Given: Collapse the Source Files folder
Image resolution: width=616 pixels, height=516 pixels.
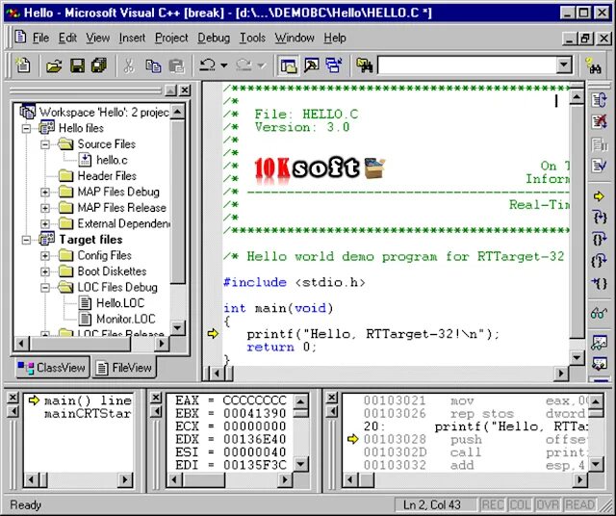Looking at the screenshot, I should point(45,144).
